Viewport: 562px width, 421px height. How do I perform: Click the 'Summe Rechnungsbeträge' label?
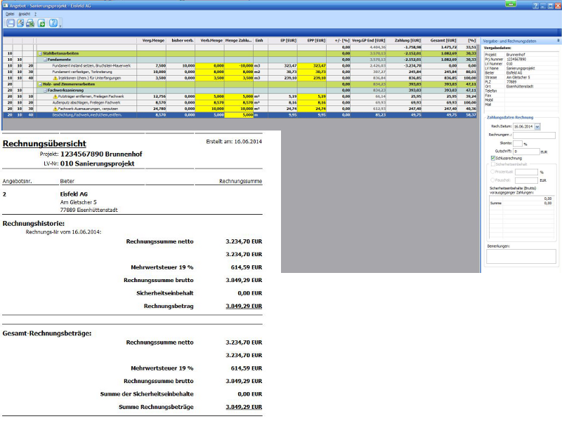pos(156,407)
